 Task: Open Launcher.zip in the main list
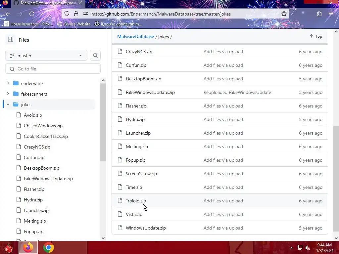138,133
